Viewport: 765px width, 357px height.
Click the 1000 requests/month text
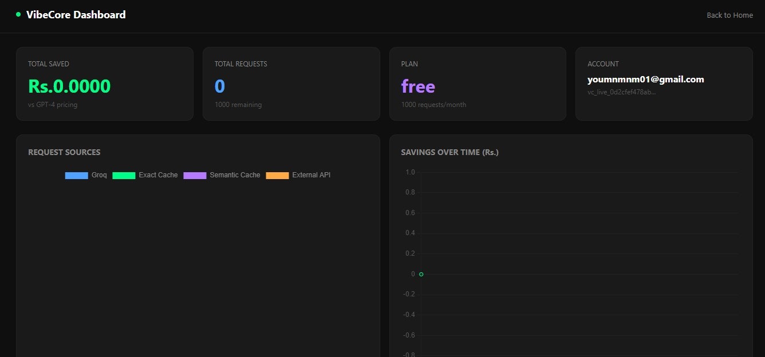point(433,105)
